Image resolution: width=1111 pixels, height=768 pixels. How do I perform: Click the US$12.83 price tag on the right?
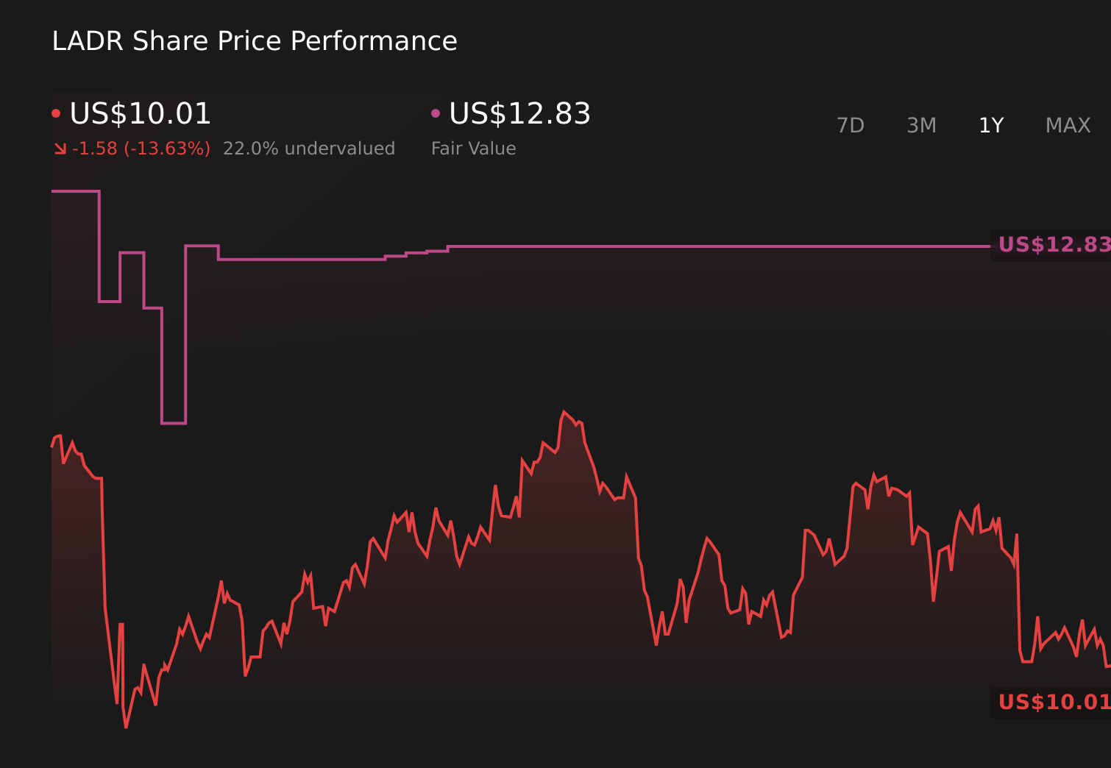1054,245
